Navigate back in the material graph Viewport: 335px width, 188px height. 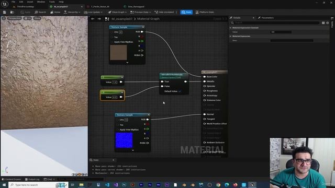pyautogui.click(x=93, y=19)
